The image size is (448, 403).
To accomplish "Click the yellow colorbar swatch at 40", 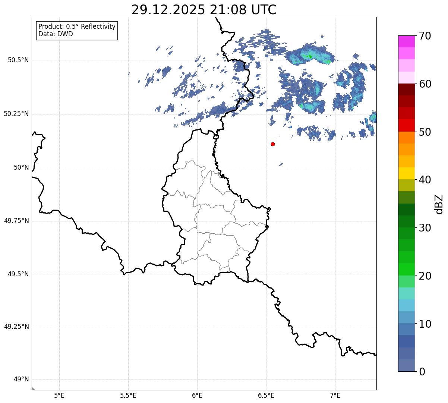I will tap(406, 173).
